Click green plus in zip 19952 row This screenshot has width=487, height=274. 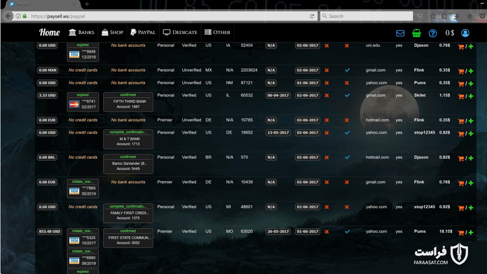click(471, 133)
